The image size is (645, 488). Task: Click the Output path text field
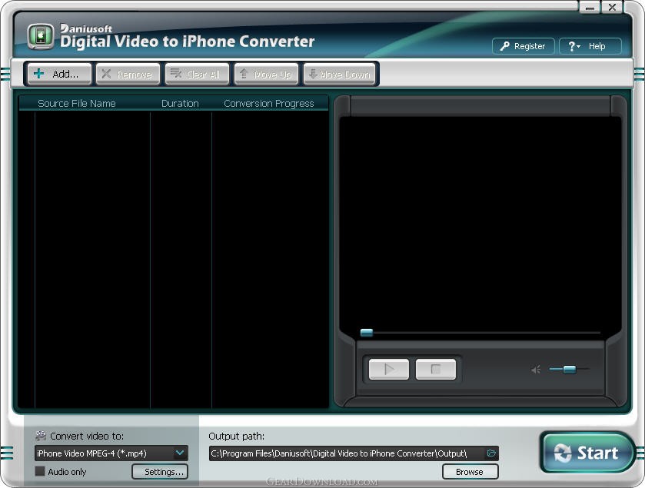pyautogui.click(x=347, y=453)
